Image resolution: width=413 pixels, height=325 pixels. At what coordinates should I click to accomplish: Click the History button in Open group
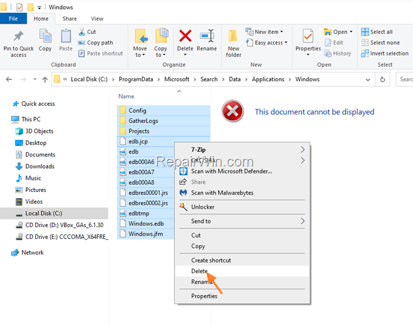tap(338, 53)
